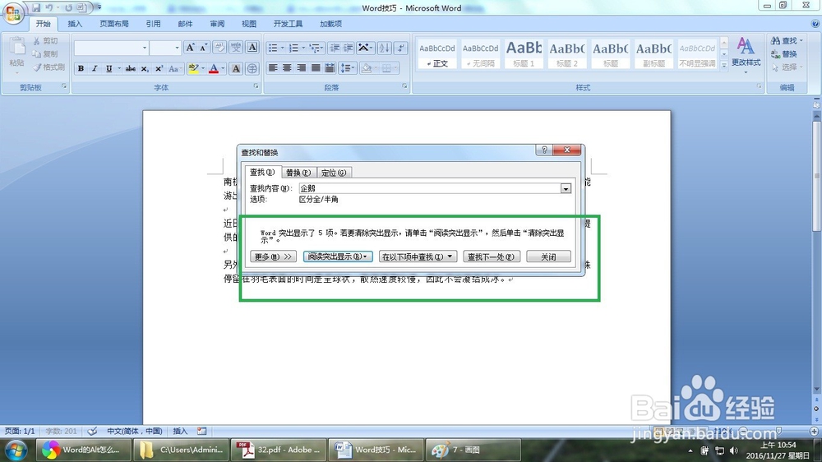The width and height of the screenshot is (822, 462).
Task: Click Increase Indent icon
Action: click(348, 48)
